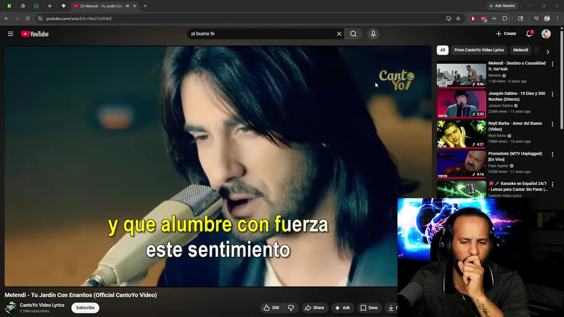Click the Ask button below video

[342, 308]
